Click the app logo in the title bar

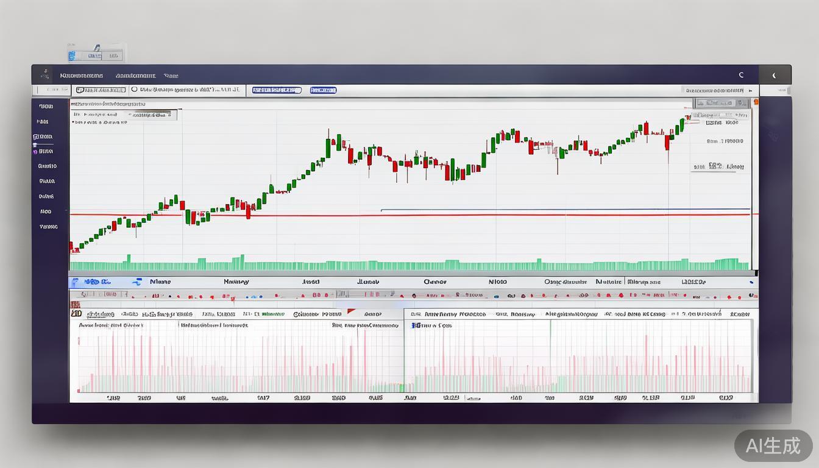[44, 75]
